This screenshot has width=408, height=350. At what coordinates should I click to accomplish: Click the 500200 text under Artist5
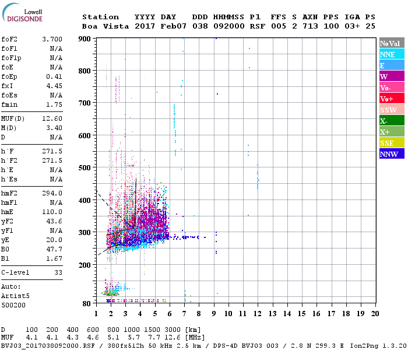[x=13, y=305]
